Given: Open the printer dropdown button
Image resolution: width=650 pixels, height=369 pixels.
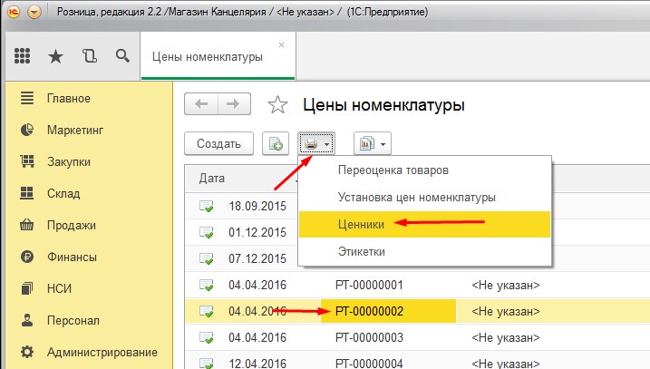Looking at the screenshot, I should click(x=316, y=143).
